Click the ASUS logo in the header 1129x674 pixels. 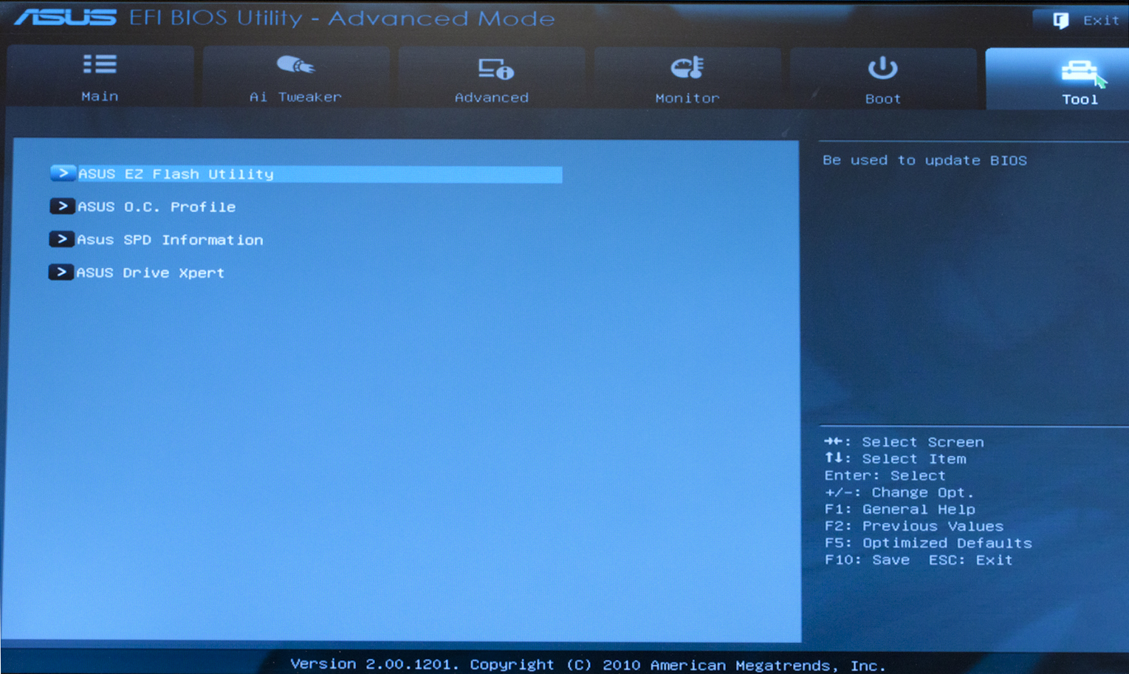pyautogui.click(x=65, y=17)
